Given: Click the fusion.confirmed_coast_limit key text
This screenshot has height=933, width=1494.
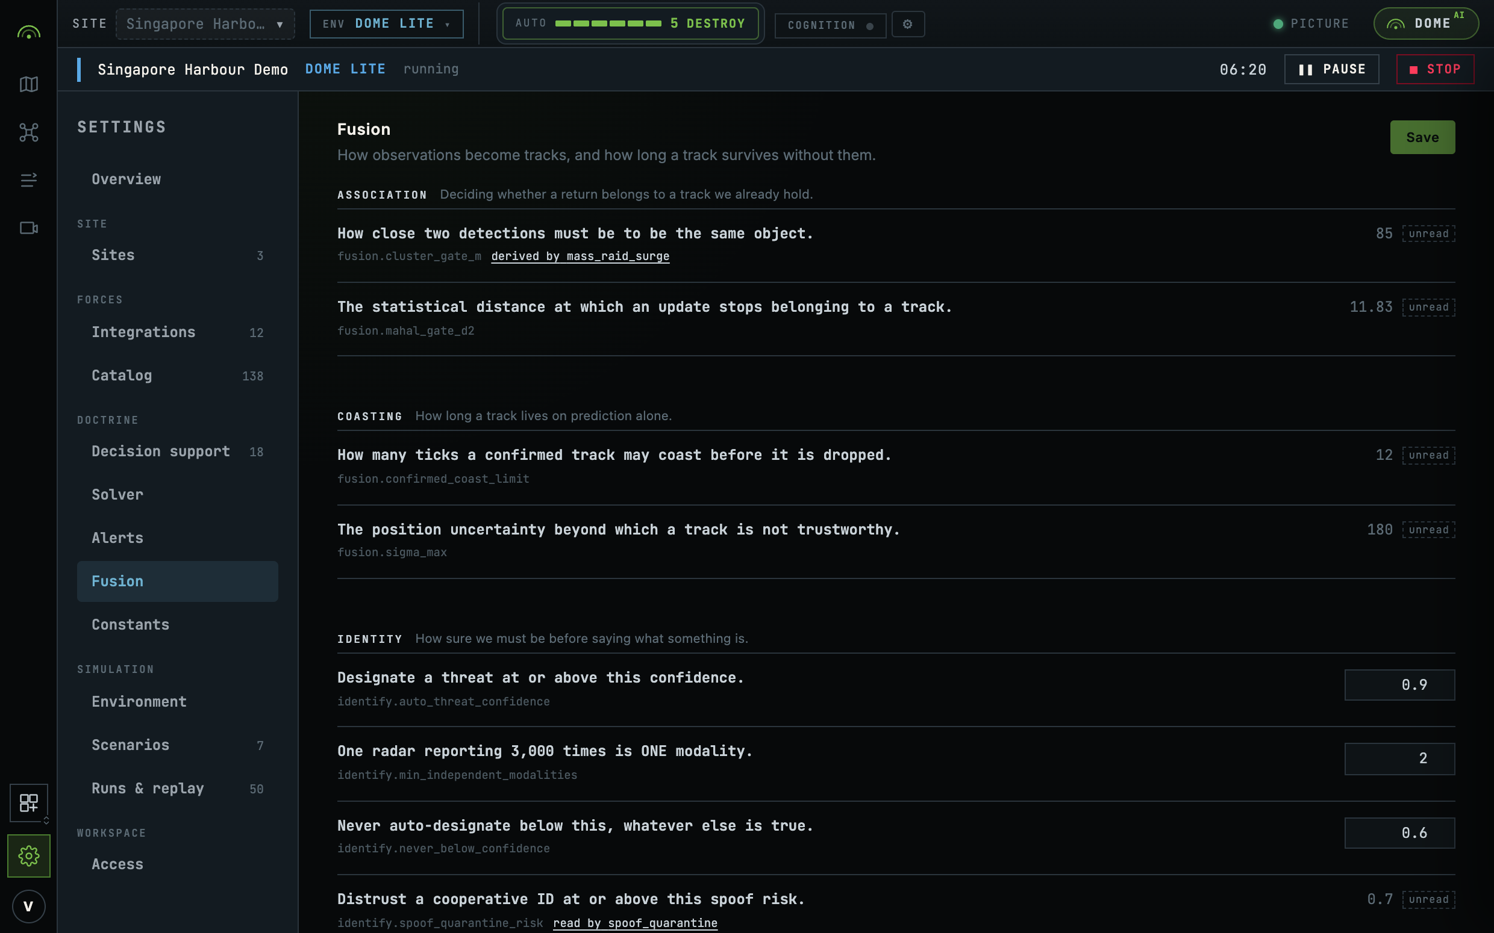Looking at the screenshot, I should tap(433, 479).
